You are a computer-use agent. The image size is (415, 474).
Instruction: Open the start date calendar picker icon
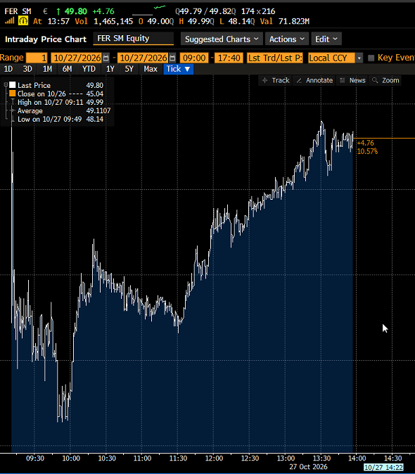click(x=106, y=58)
